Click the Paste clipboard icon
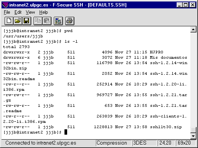Viewport: 198px width, 148px height. (47, 21)
